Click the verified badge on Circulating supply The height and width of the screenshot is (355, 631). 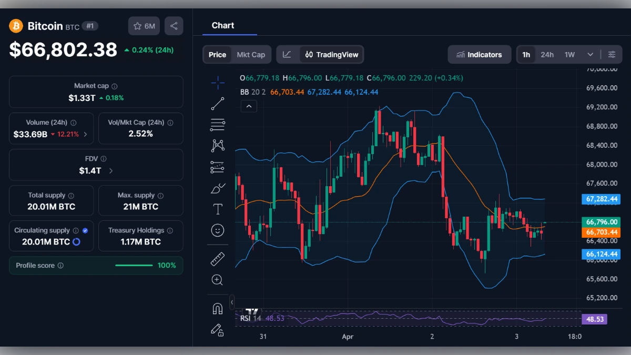click(86, 230)
